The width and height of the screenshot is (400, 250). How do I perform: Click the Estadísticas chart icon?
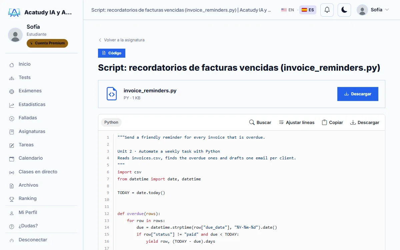[x=12, y=105]
